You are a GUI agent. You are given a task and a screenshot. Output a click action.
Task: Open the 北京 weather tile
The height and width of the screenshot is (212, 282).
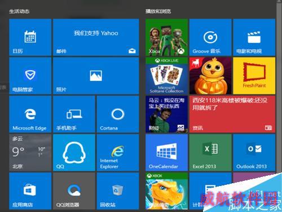click(30, 153)
